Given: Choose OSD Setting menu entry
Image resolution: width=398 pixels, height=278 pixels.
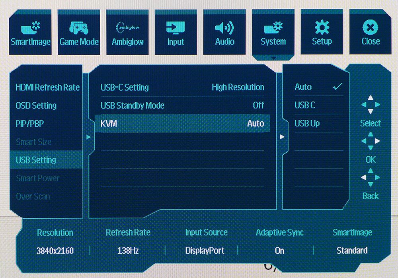Looking at the screenshot, I should (36, 105).
